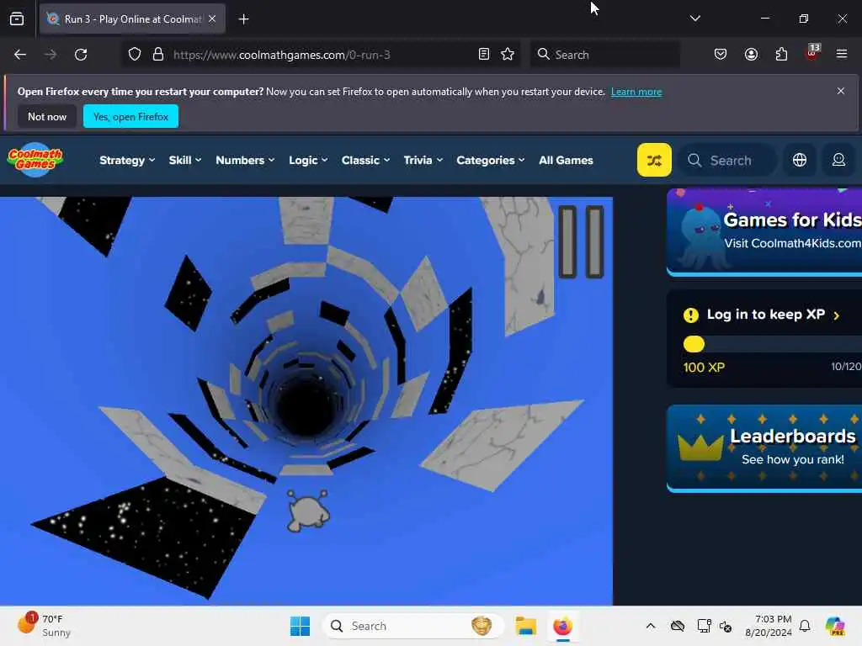Open the clock showing 7:03 PM
The image size is (862, 646).
click(769, 626)
